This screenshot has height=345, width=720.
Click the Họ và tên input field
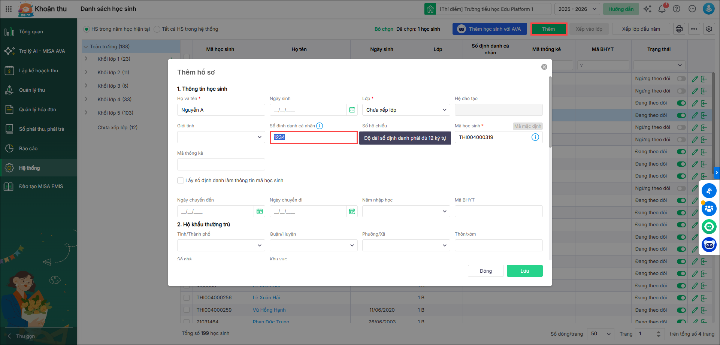pos(221,110)
